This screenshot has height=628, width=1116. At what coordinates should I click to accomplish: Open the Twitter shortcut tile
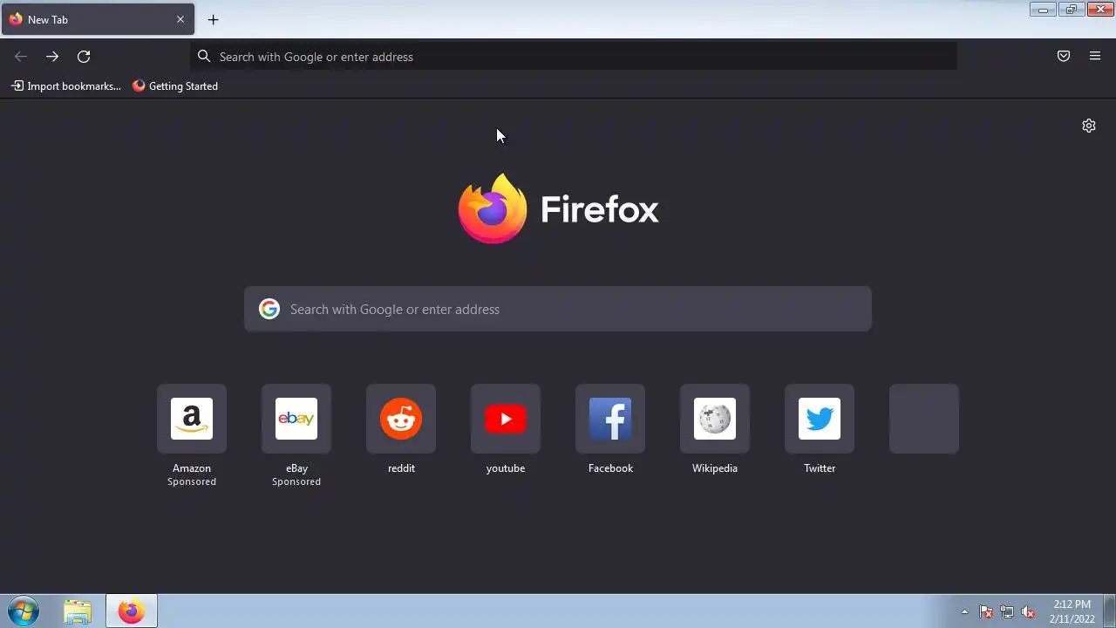click(x=820, y=419)
